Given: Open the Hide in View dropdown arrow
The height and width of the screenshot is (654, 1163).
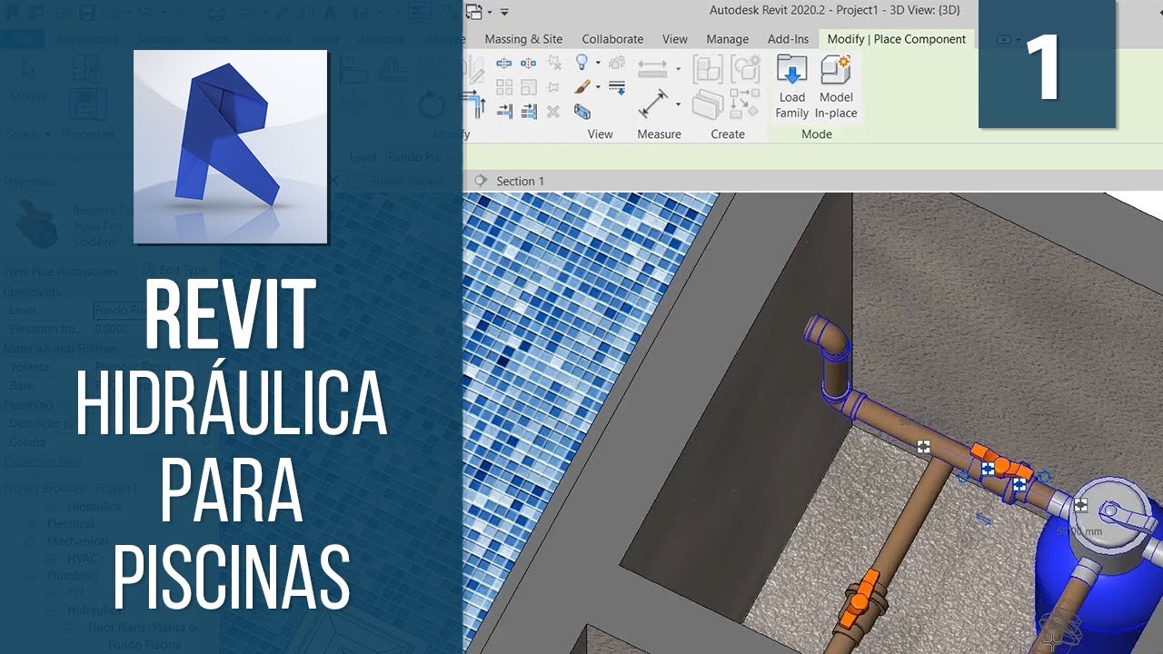Looking at the screenshot, I should pos(597,63).
